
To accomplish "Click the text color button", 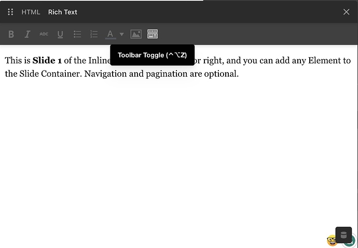I will pos(110,34).
